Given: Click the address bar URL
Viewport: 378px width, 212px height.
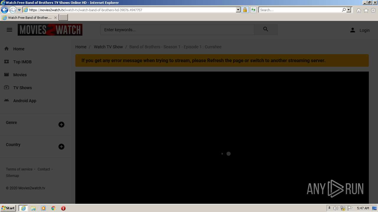Looking at the screenshot, I should click(86, 10).
